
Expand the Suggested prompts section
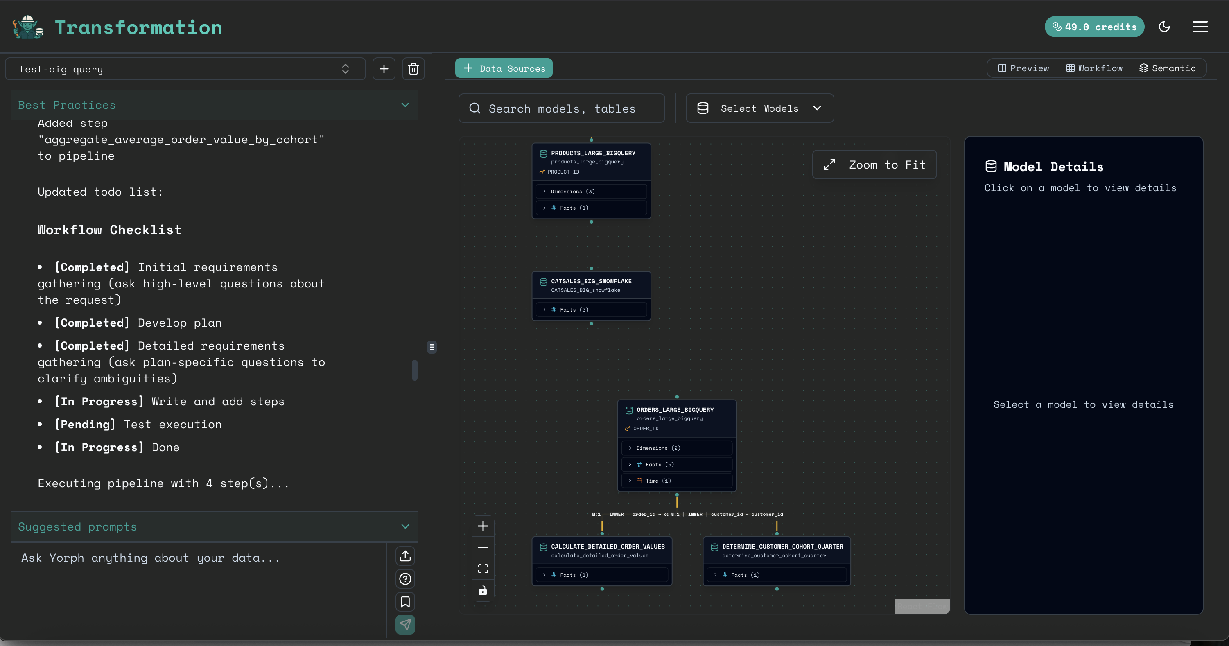[405, 527]
